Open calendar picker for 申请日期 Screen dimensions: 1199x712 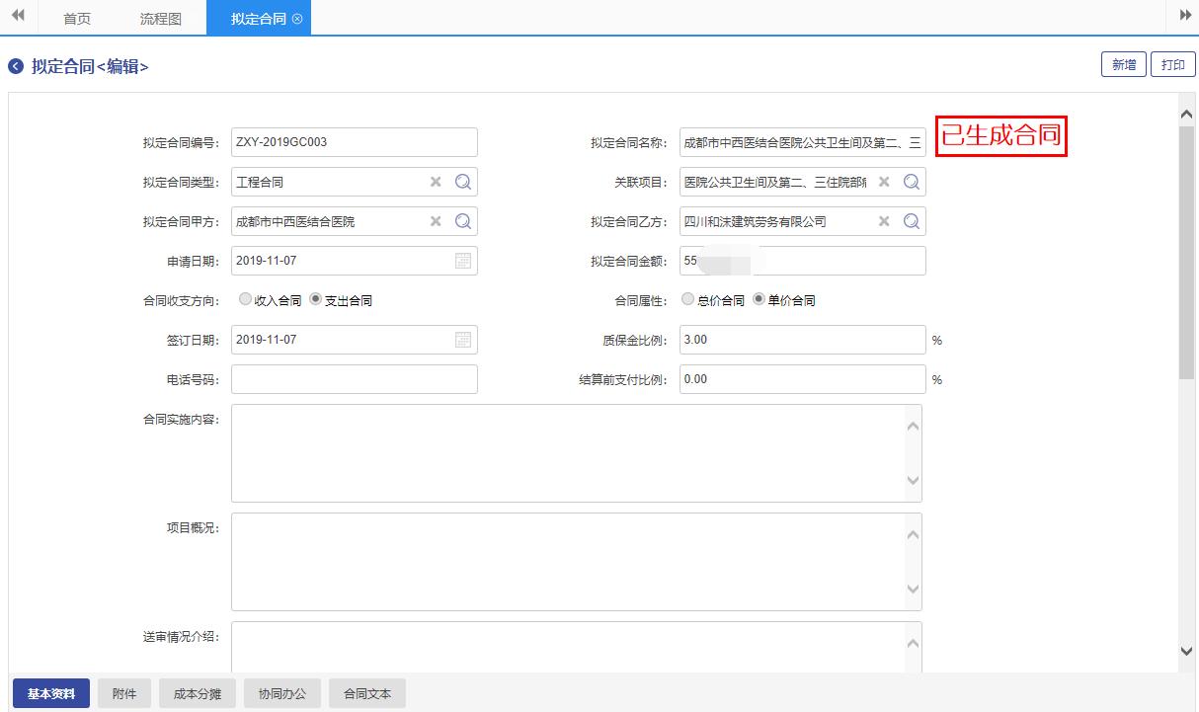tap(463, 261)
